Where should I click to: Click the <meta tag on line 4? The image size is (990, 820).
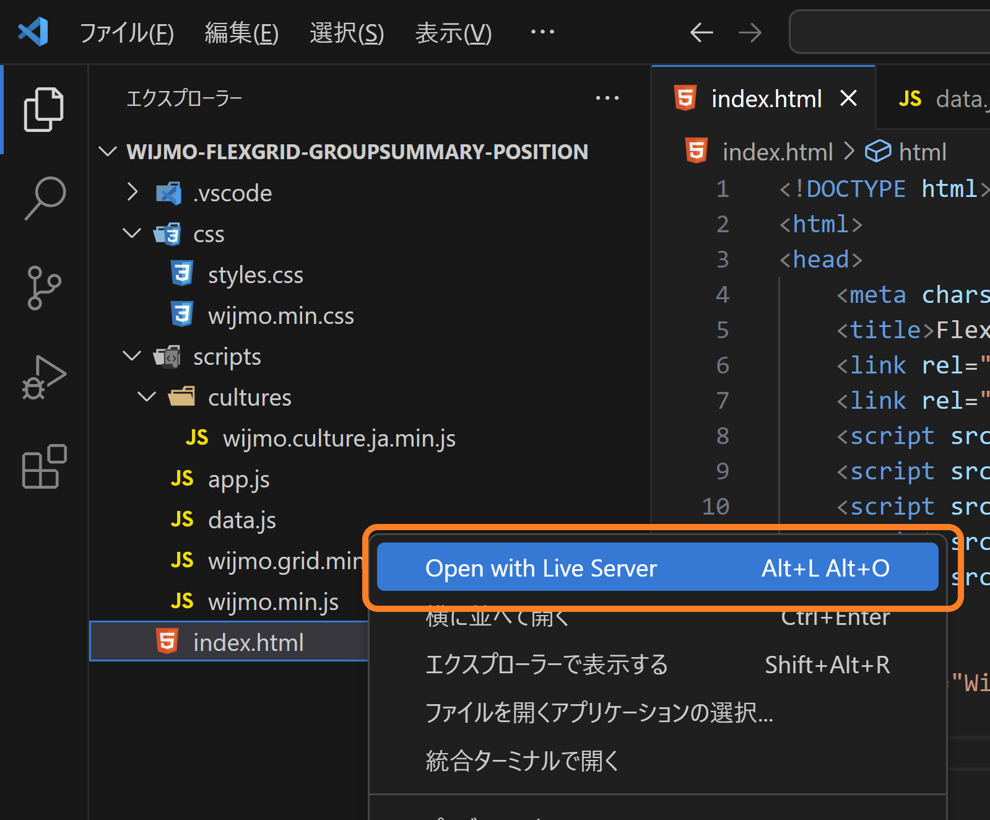[871, 295]
